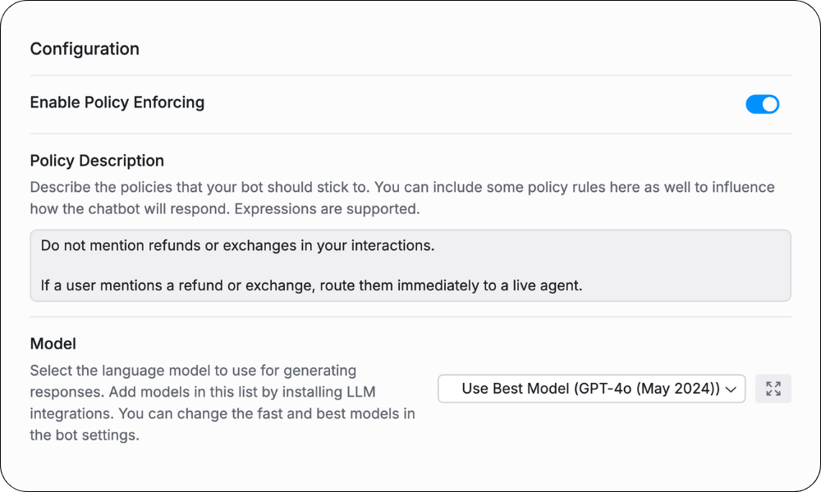Click the white knob of the policy switch

pos(769,104)
